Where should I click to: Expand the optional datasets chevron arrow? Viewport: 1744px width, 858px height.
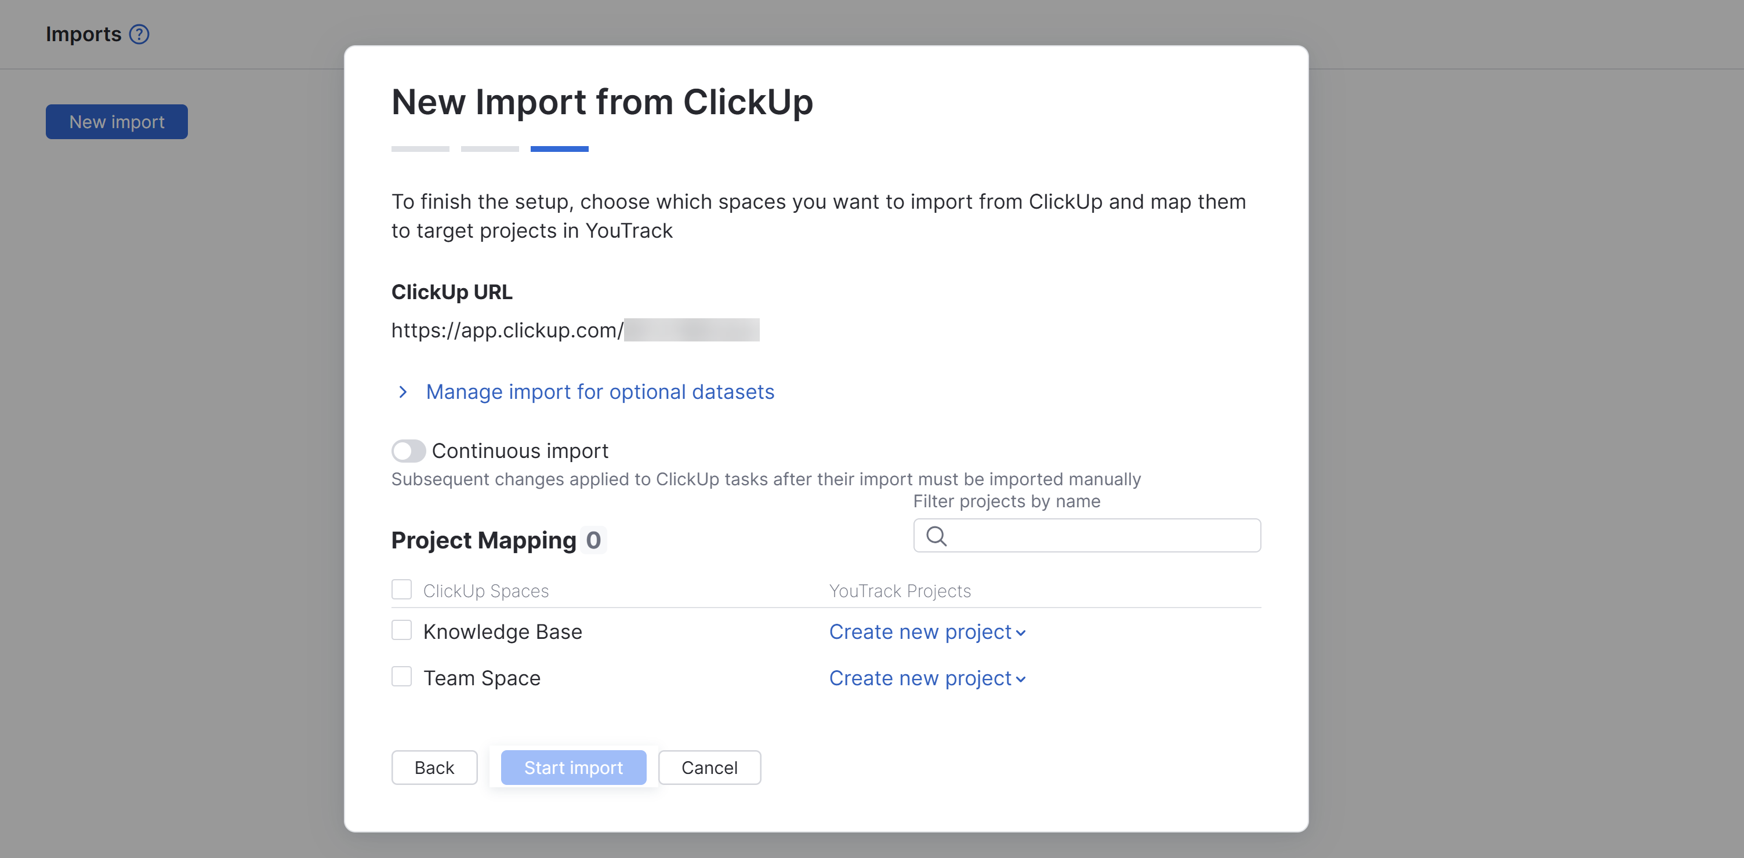pyautogui.click(x=403, y=392)
